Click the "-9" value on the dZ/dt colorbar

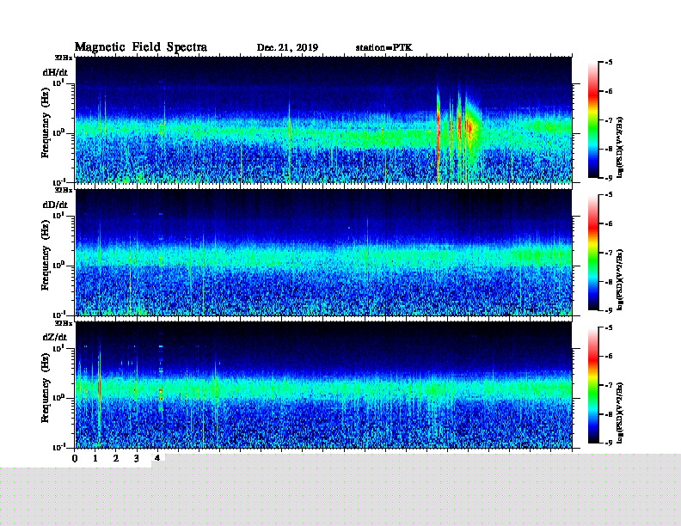tap(608, 443)
